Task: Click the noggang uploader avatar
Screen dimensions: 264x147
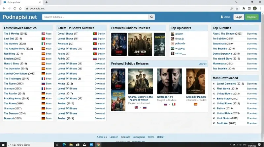Action: 173,48
